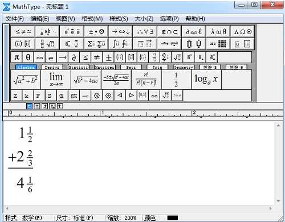285x222 pixels.
Task: Open the arrow symbols palette
Action: [x=121, y=31]
